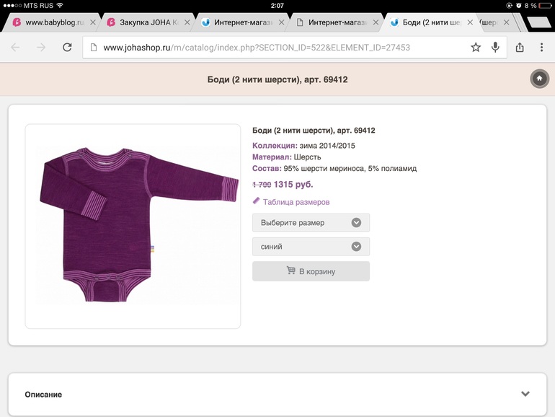Screen dimensions: 555x417
Task: Switch to the www.babyblog.ru tab
Action: (x=52, y=22)
